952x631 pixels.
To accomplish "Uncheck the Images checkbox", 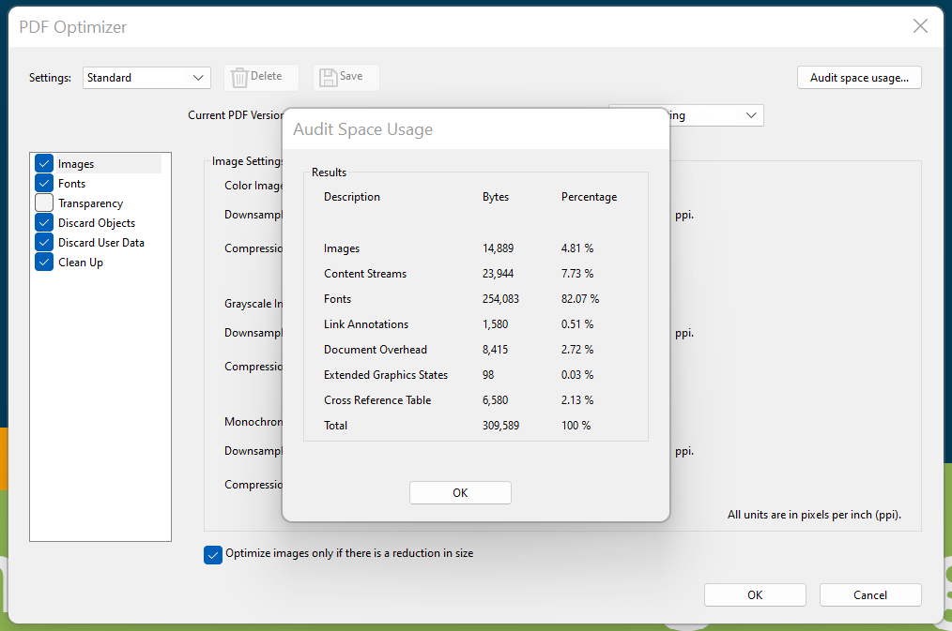I will [43, 162].
